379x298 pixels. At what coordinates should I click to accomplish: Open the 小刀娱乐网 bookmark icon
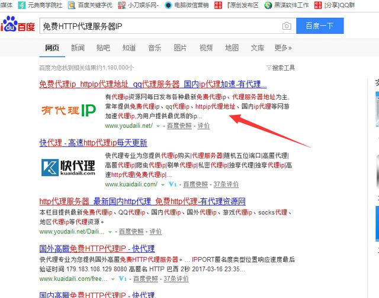(121, 5)
